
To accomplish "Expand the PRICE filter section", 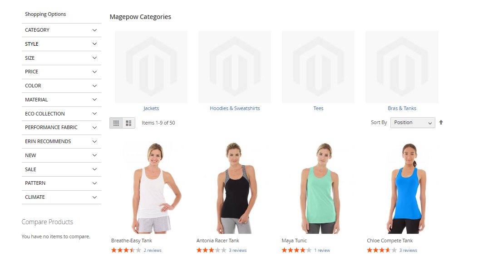I will (x=61, y=72).
